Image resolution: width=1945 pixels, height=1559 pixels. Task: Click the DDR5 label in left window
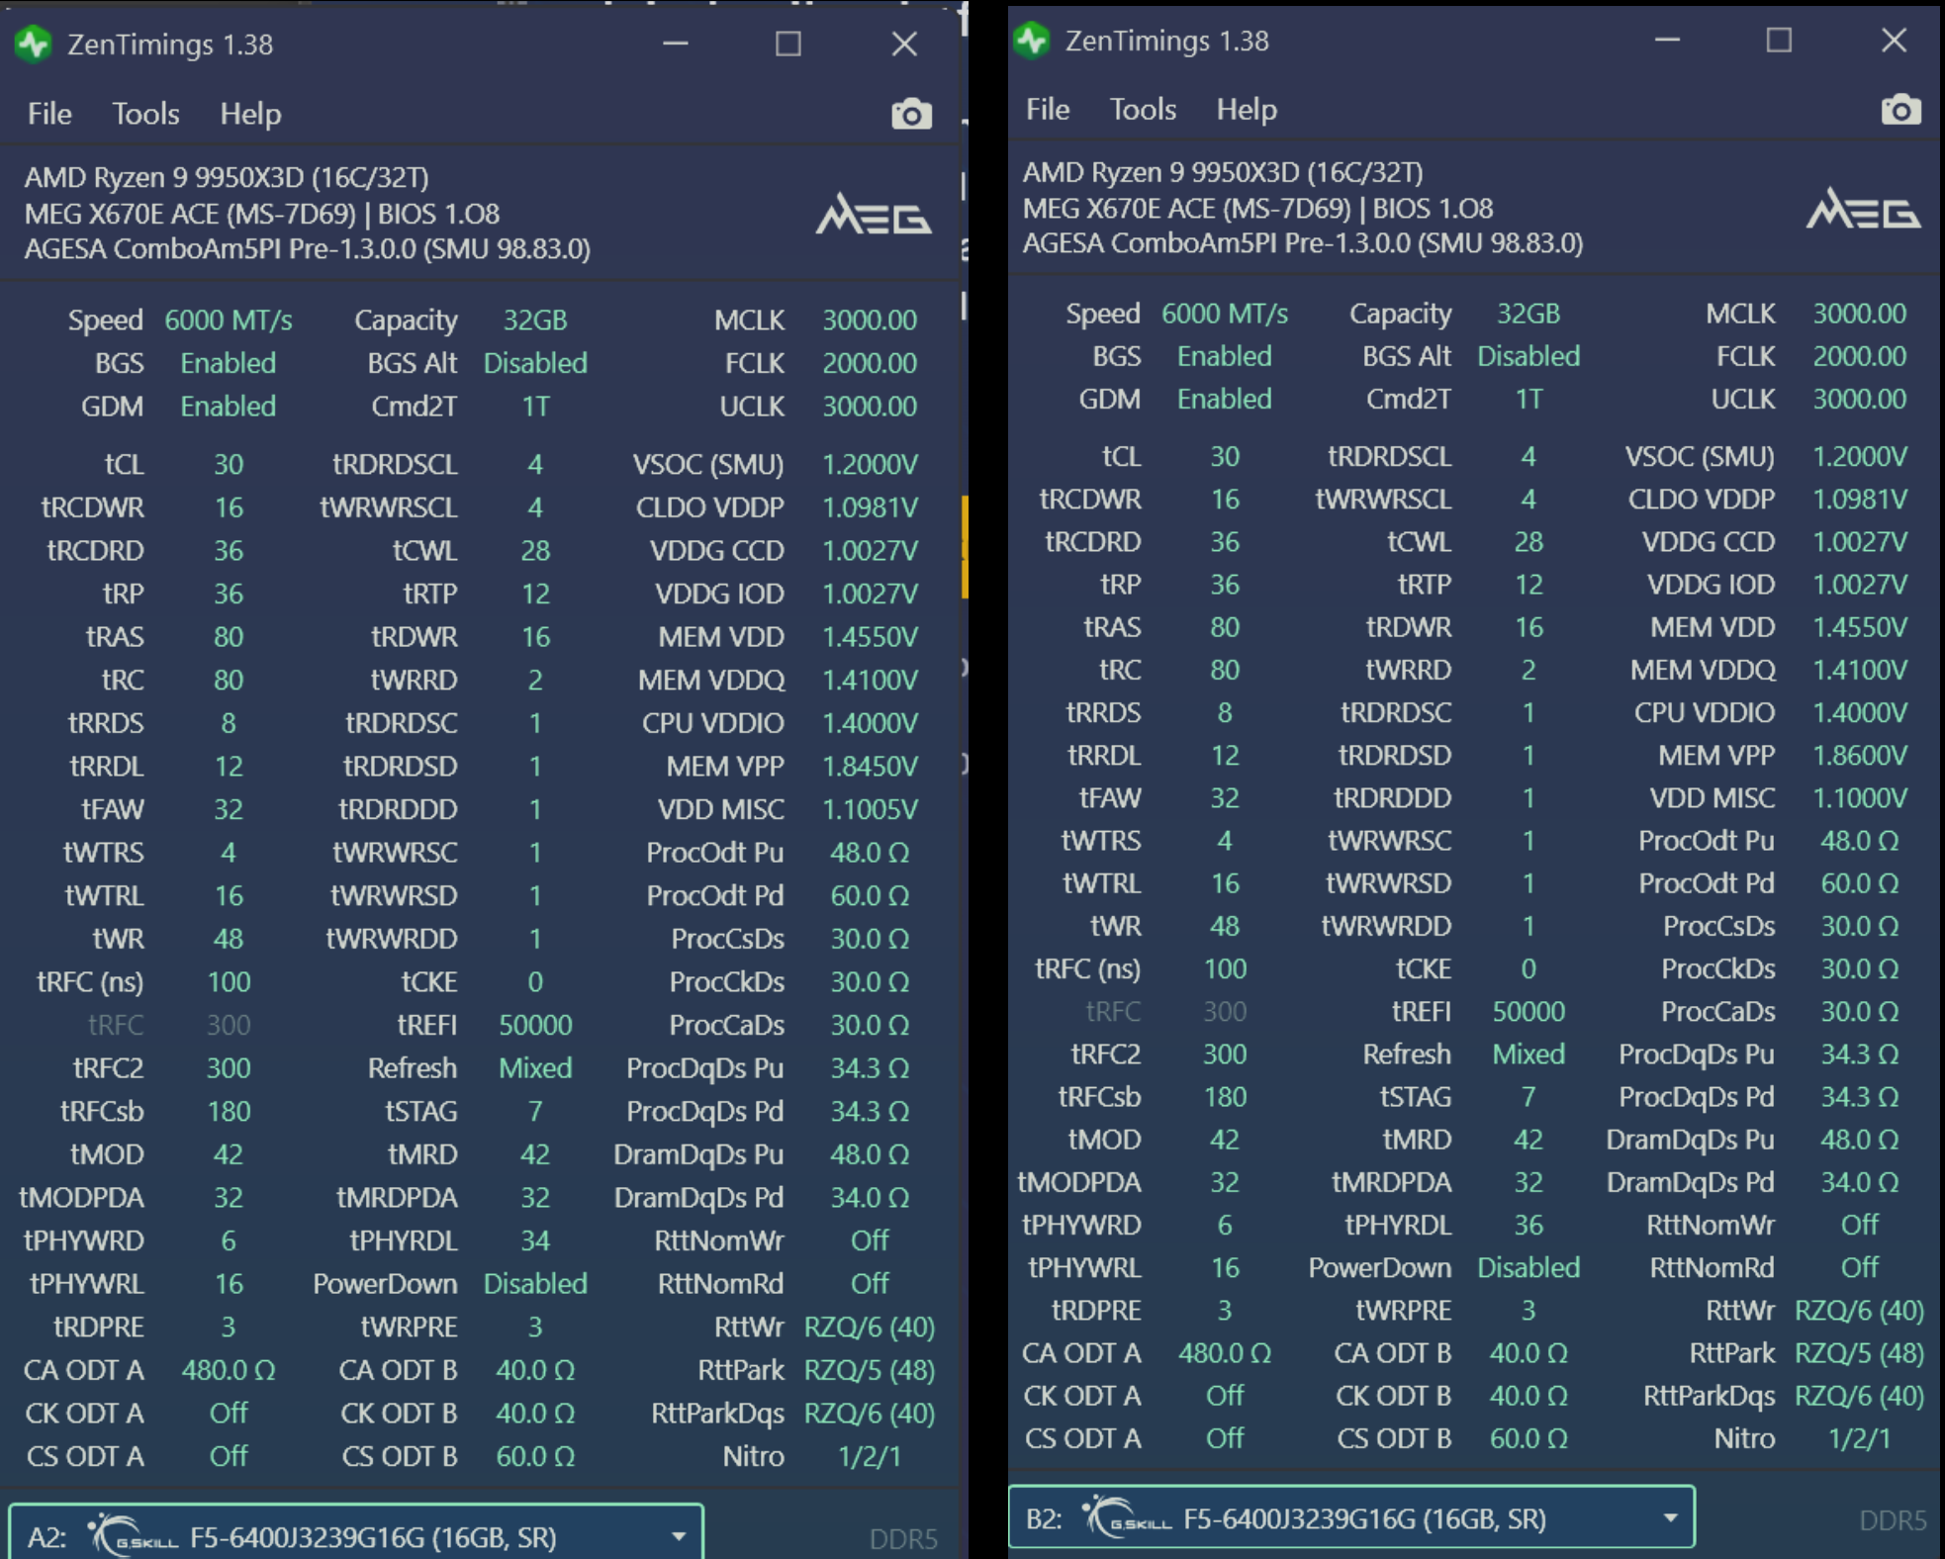point(903,1539)
